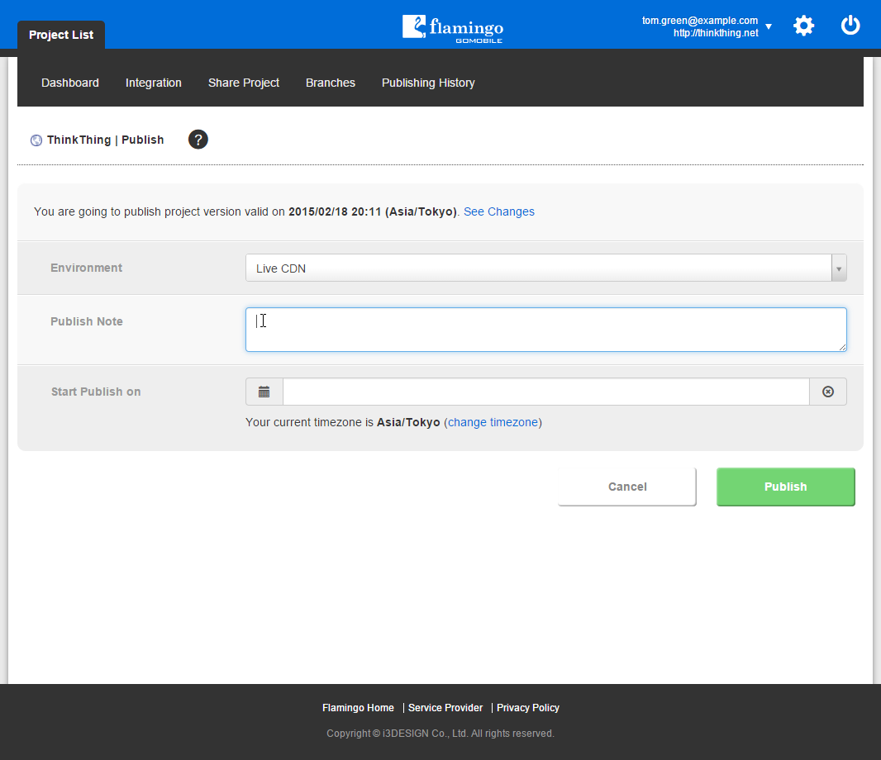Expand the user account dropdown arrow
The width and height of the screenshot is (881, 760).
(769, 26)
